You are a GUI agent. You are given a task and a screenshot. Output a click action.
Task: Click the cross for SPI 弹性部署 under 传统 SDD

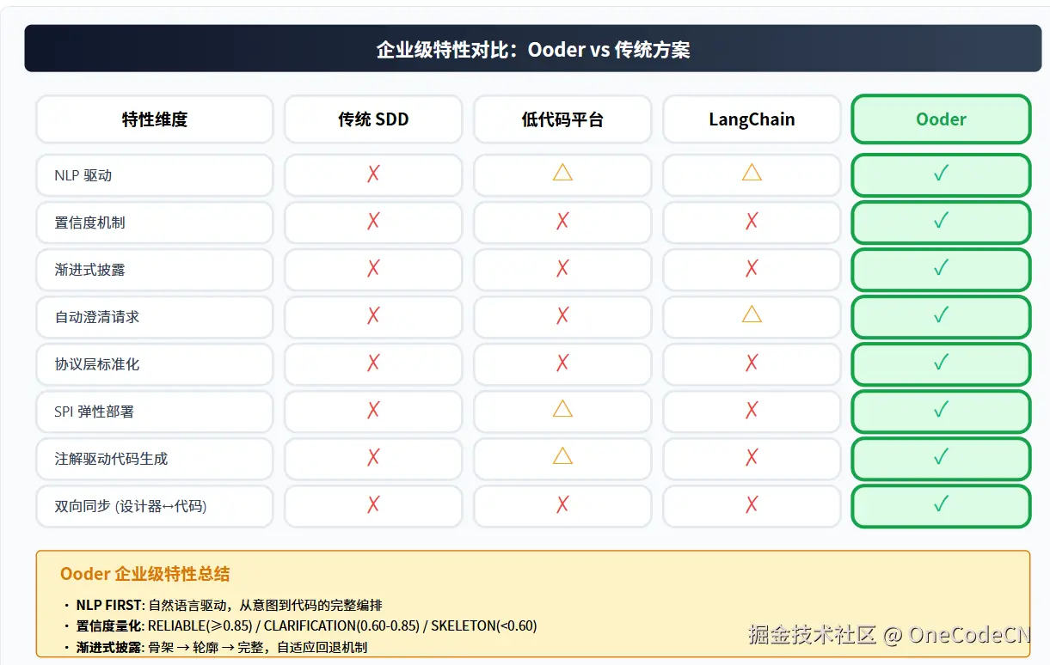[373, 411]
